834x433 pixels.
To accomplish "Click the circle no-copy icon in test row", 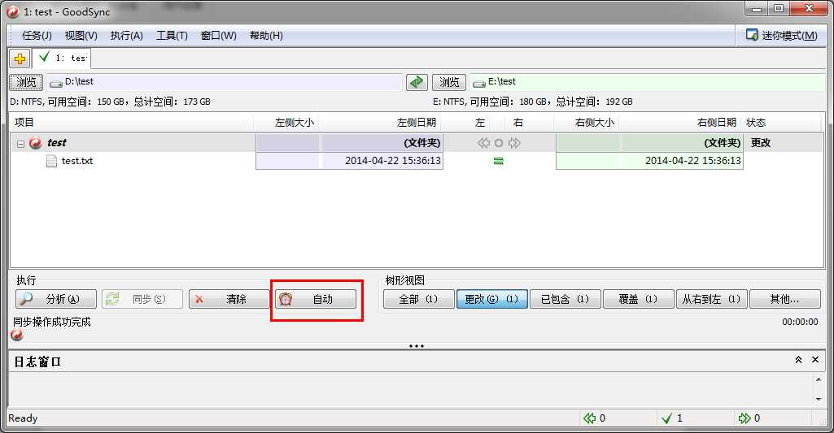I will [499, 143].
